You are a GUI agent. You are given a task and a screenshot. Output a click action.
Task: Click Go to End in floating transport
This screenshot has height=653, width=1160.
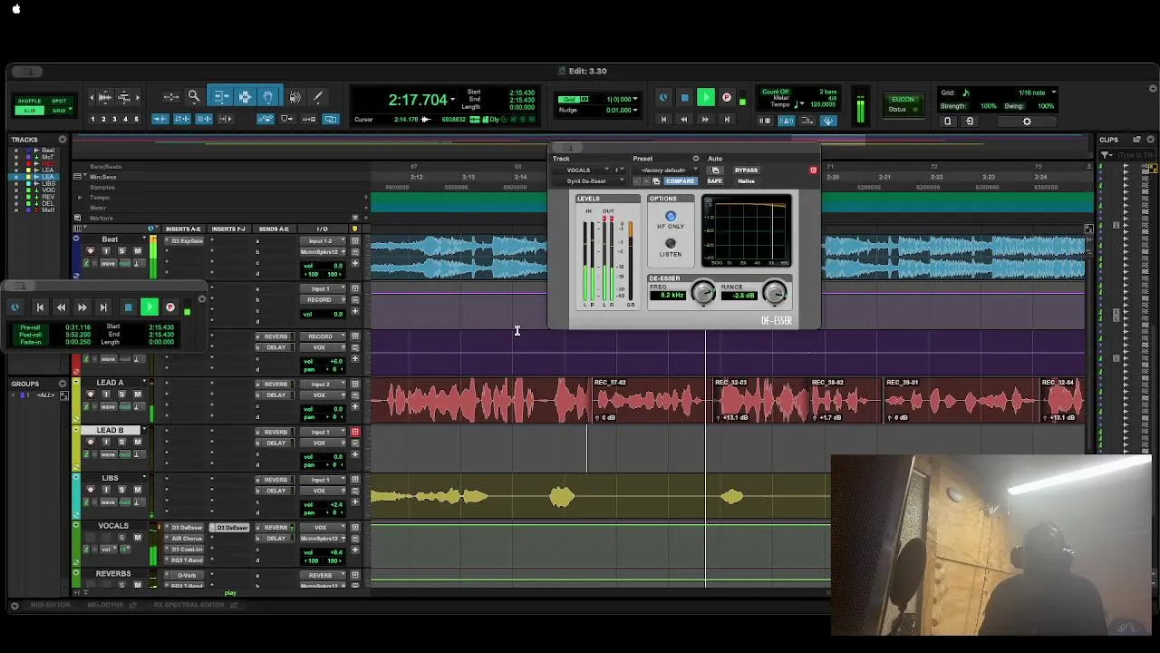tap(102, 308)
